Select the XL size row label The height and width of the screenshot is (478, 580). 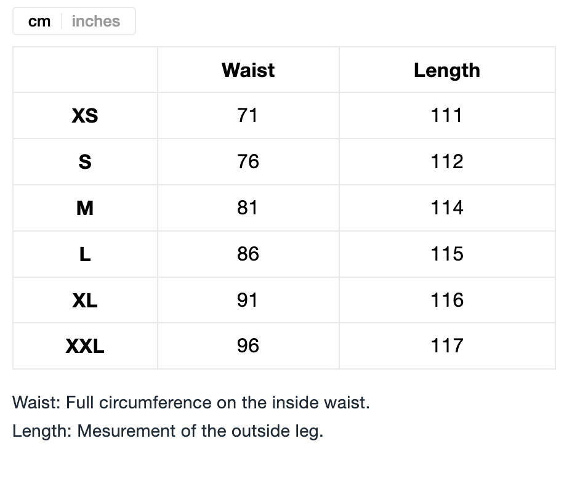(85, 301)
